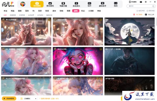Screen dimensions: 157x101
Task: Open the 我的 profile tab
Action: pos(116,4)
